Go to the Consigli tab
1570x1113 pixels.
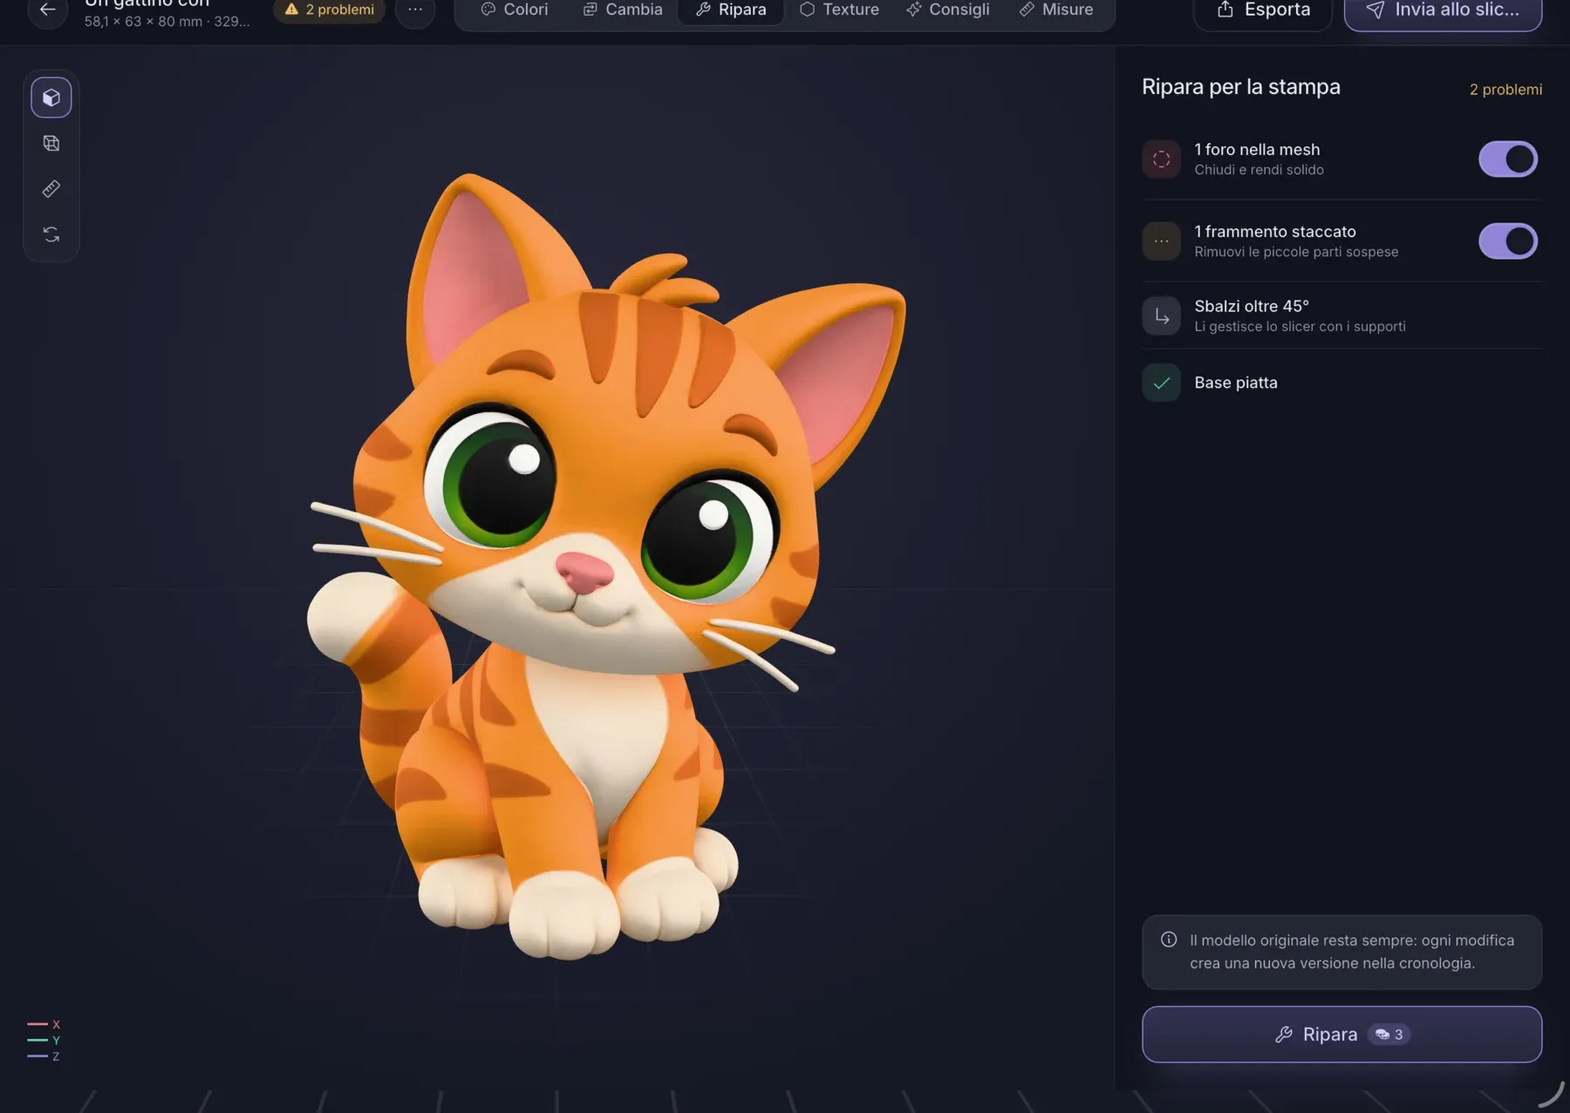point(948,10)
